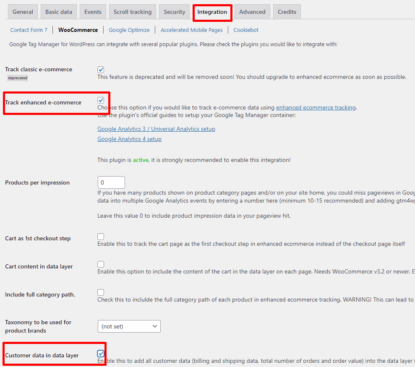415x367 pixels.
Task: Select the General tab
Action: 23,12
